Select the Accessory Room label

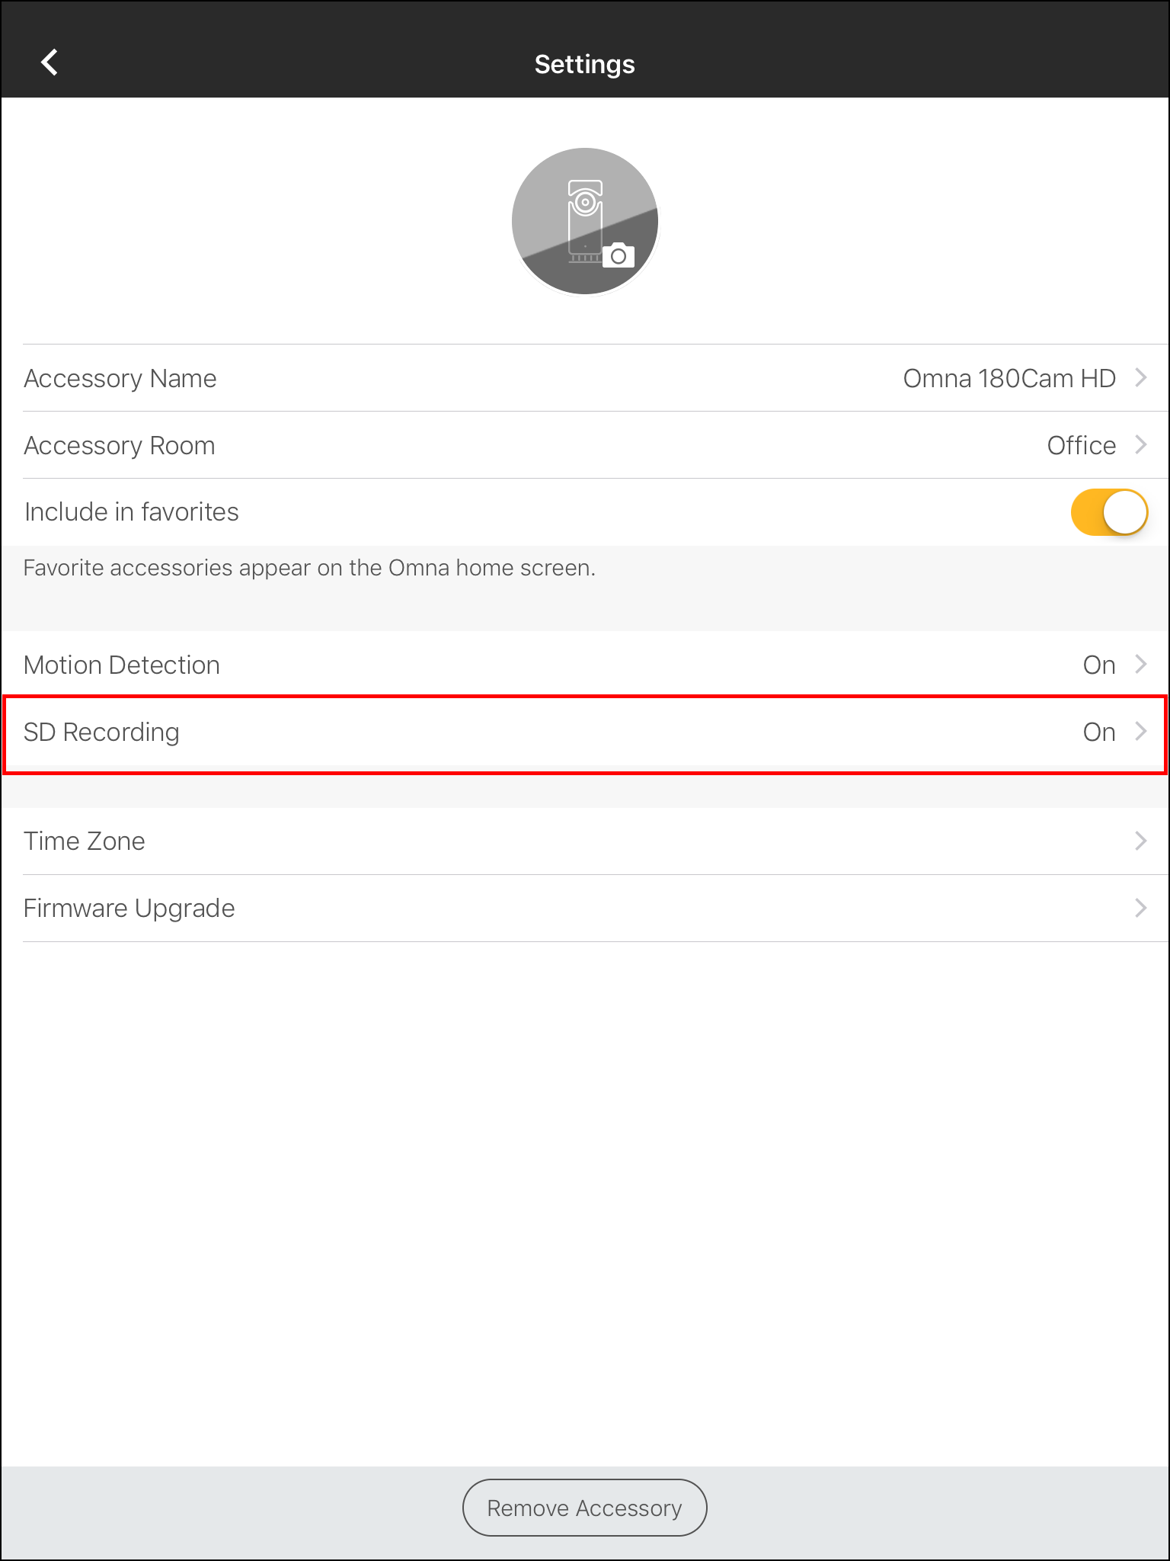tap(120, 445)
